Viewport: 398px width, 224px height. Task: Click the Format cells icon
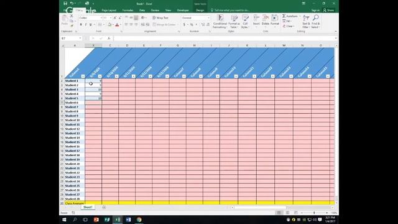click(275, 18)
